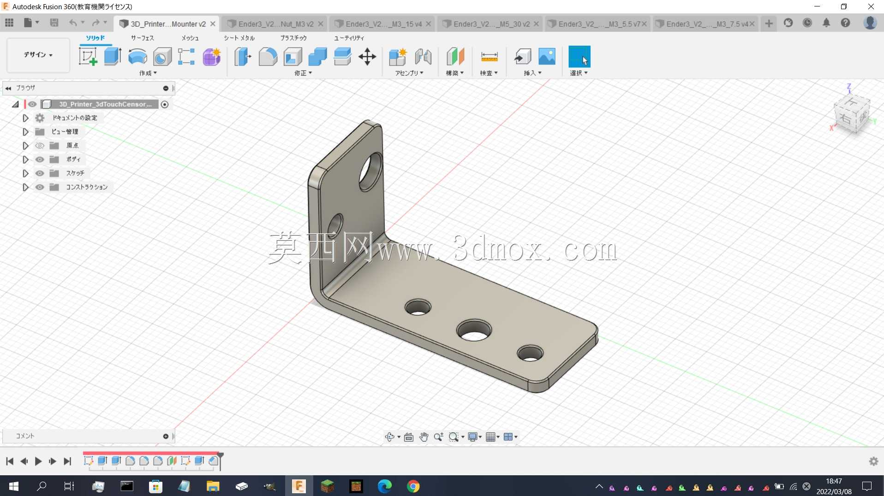
Task: Open Chrome from the taskbar
Action: [x=413, y=486]
